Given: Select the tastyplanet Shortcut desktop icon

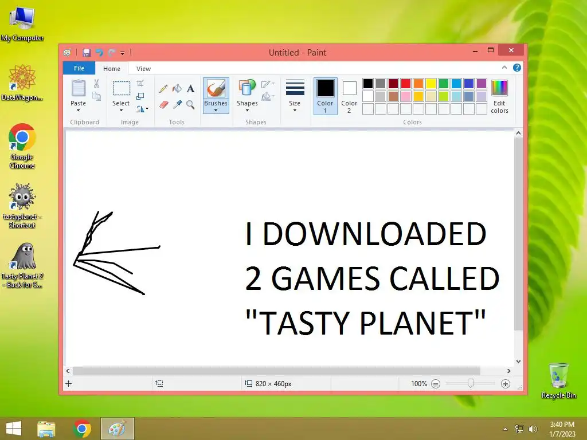Looking at the screenshot, I should tap(22, 206).
